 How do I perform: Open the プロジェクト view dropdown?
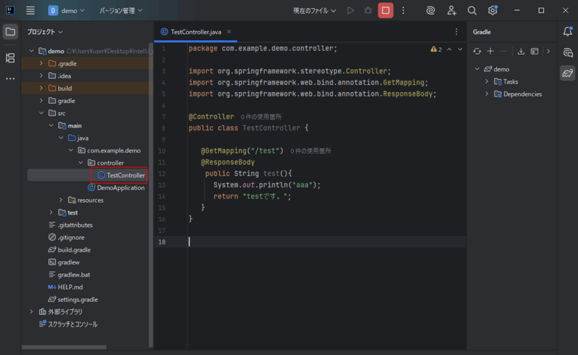[45, 32]
